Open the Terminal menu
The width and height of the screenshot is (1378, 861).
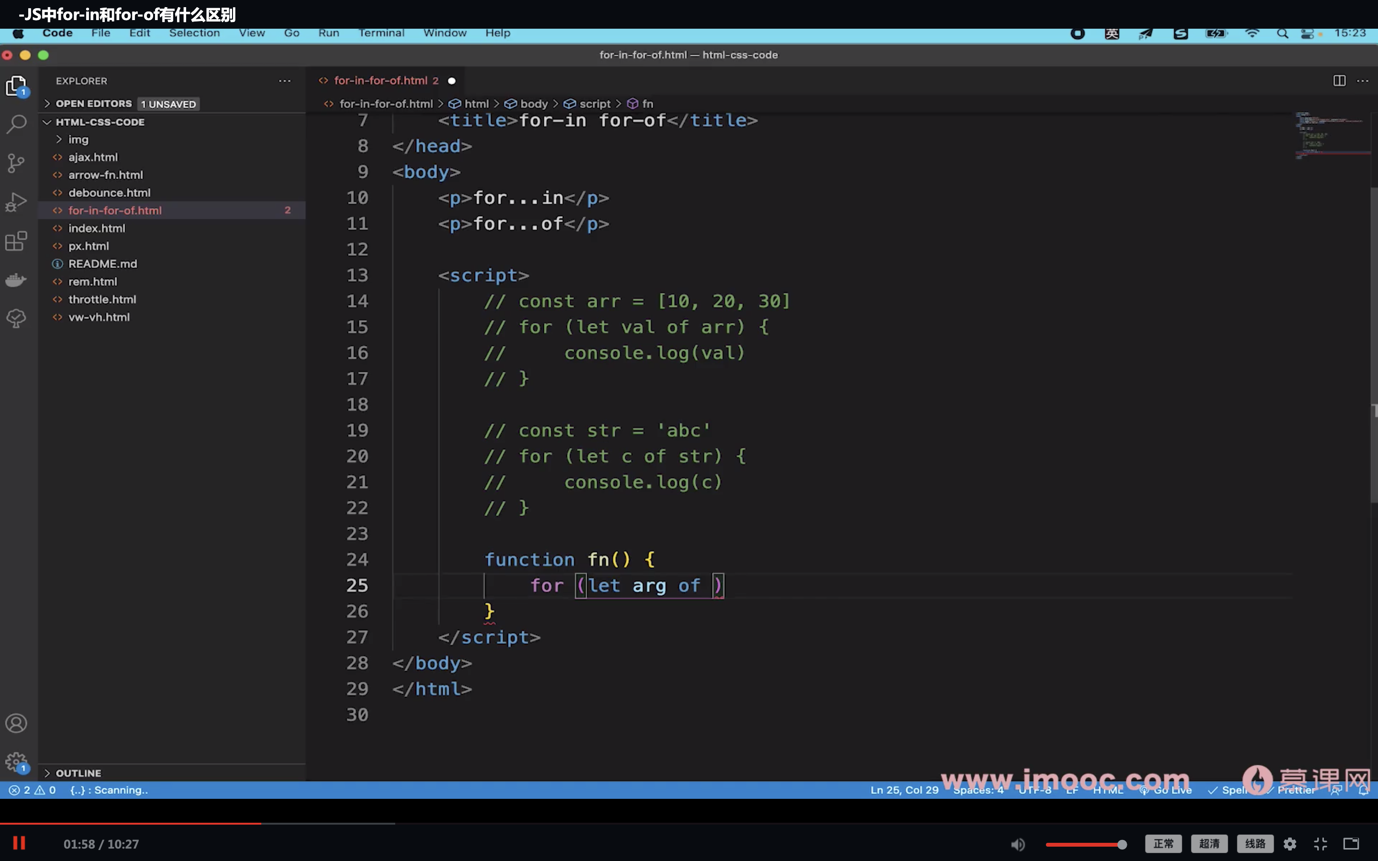pos(381,33)
